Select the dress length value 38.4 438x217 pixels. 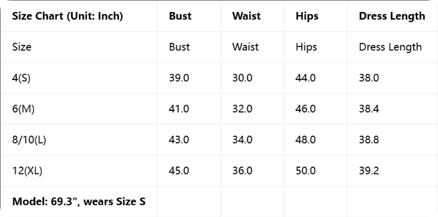(x=369, y=109)
